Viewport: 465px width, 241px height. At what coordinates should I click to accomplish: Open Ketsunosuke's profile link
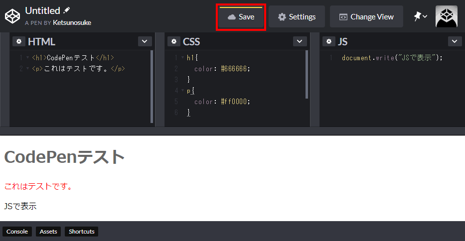(72, 22)
